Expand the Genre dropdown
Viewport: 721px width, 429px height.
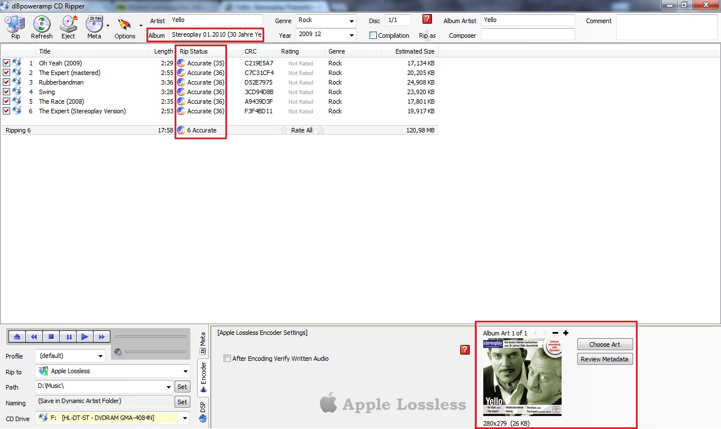coord(351,21)
